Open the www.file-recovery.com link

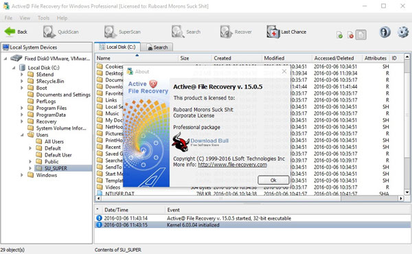coord(232,165)
